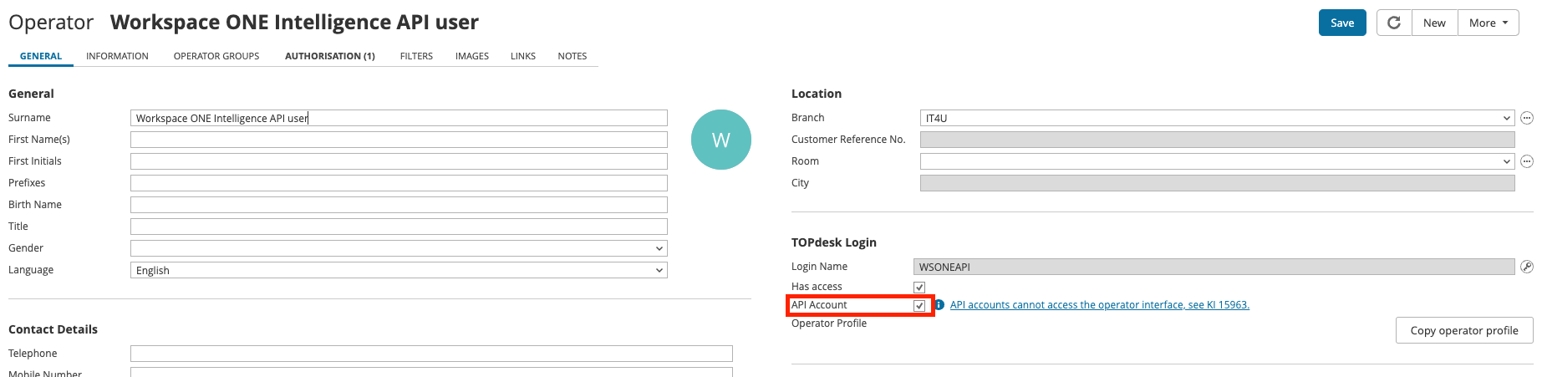Expand the Gender dropdown
This screenshot has height=377, width=1542.
point(399,248)
